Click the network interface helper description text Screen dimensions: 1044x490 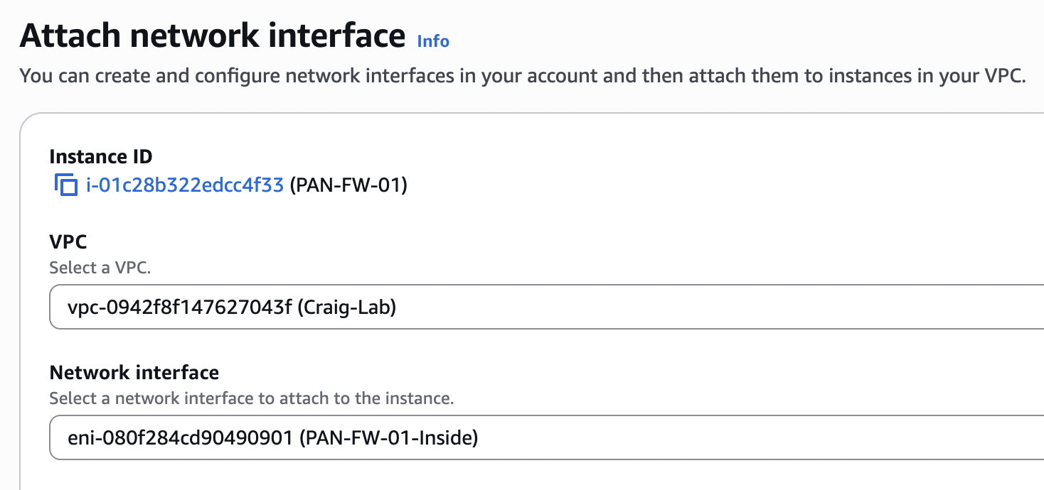pyautogui.click(x=252, y=398)
